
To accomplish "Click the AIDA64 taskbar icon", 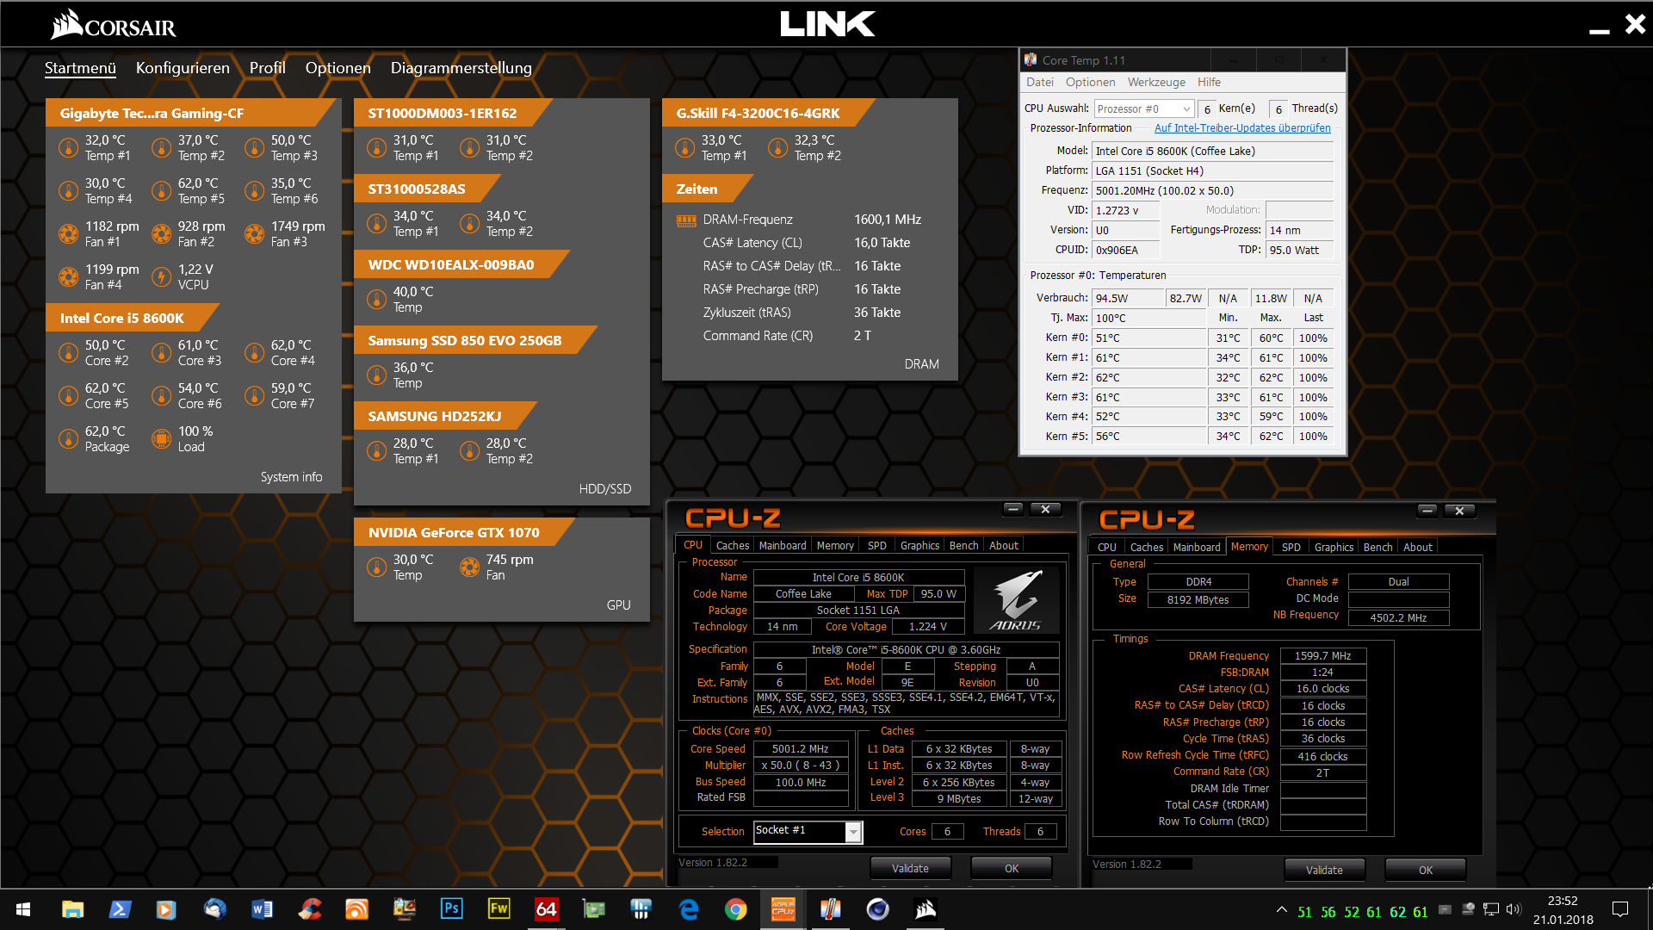I will (546, 909).
